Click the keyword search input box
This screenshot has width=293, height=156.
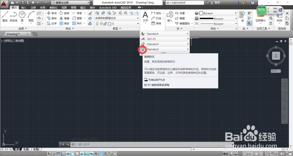coord(185,3)
